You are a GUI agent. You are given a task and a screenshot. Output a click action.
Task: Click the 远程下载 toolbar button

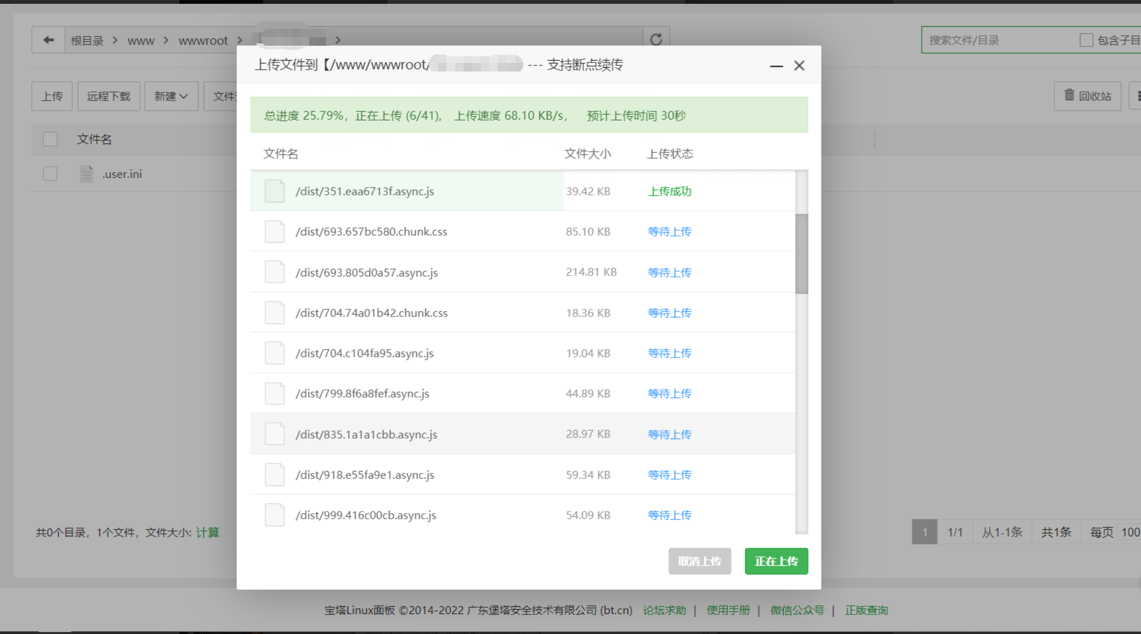coord(109,96)
